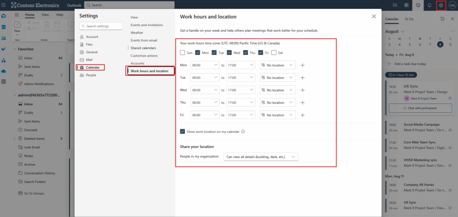Add another time slot for Monday
The image size is (458, 217).
click(303, 65)
